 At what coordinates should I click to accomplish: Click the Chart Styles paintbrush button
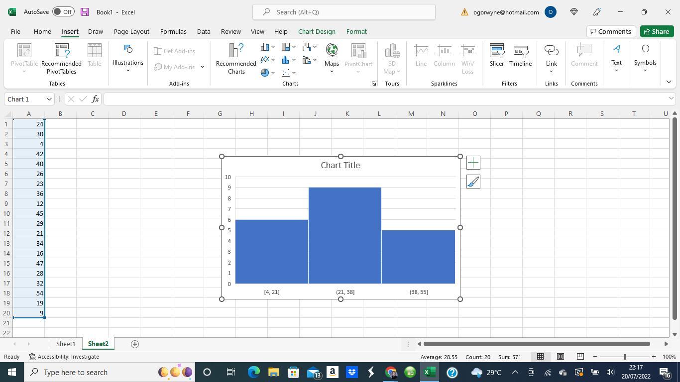(473, 182)
